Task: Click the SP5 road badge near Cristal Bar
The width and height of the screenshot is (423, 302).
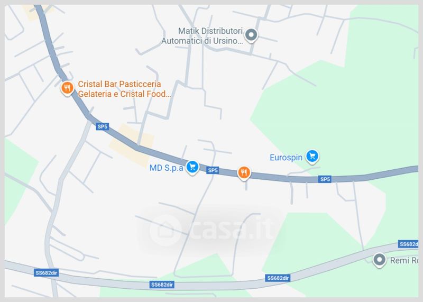Action: coord(102,126)
